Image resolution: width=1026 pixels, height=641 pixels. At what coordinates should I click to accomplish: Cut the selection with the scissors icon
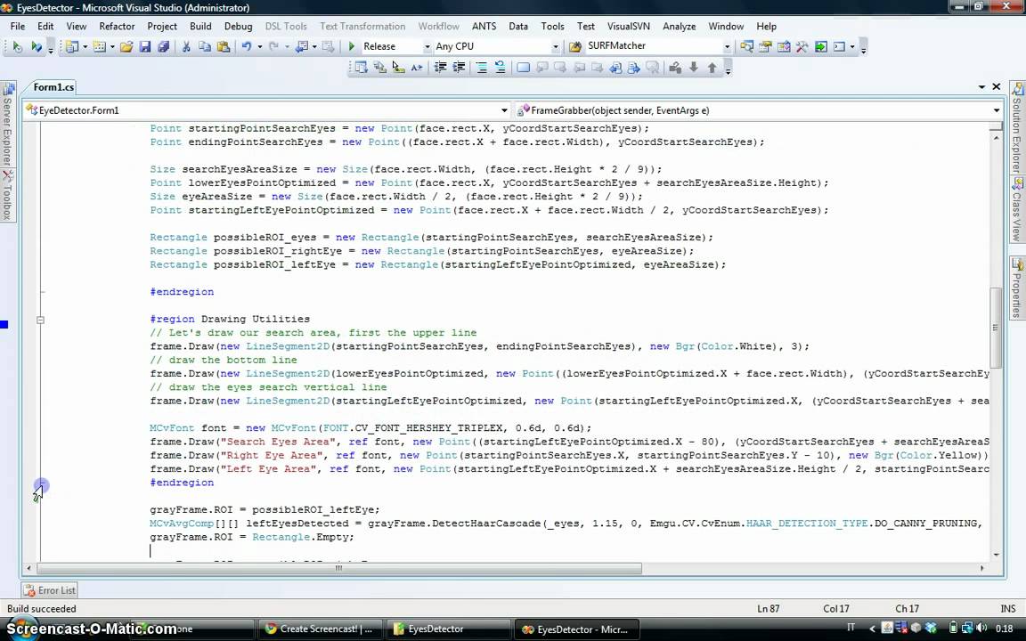[x=186, y=46]
